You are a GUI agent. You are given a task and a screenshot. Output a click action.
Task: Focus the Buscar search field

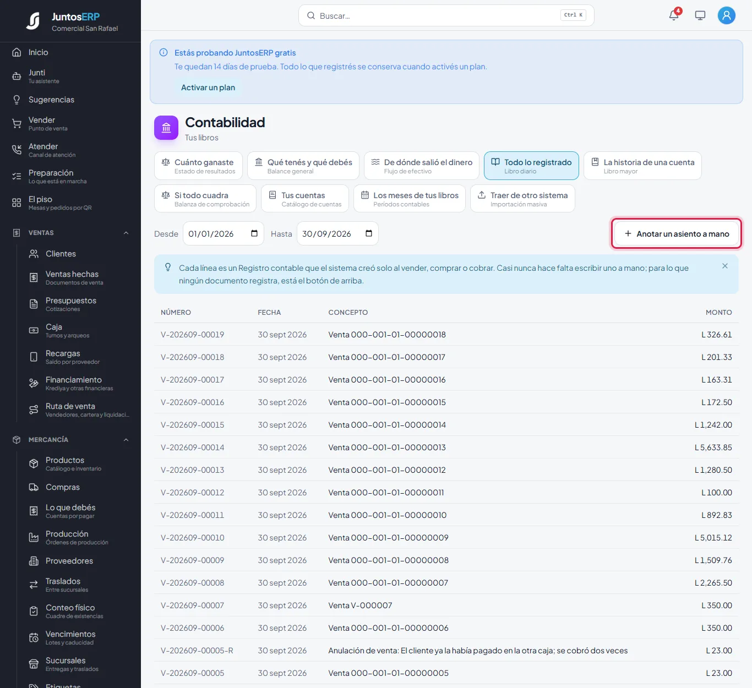click(446, 15)
